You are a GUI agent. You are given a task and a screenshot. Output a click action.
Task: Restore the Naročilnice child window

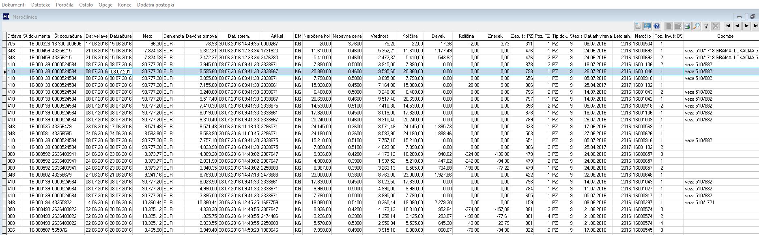point(753,17)
